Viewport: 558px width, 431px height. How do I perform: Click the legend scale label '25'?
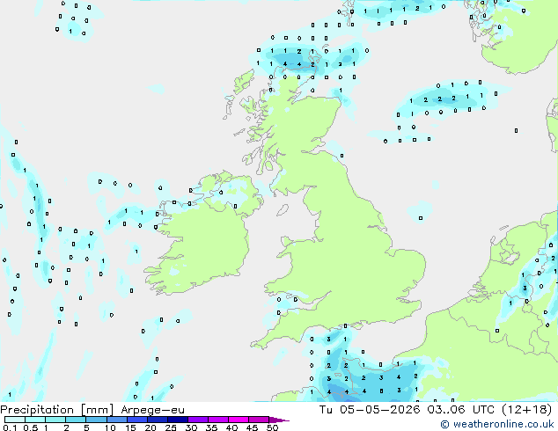tap(171, 427)
